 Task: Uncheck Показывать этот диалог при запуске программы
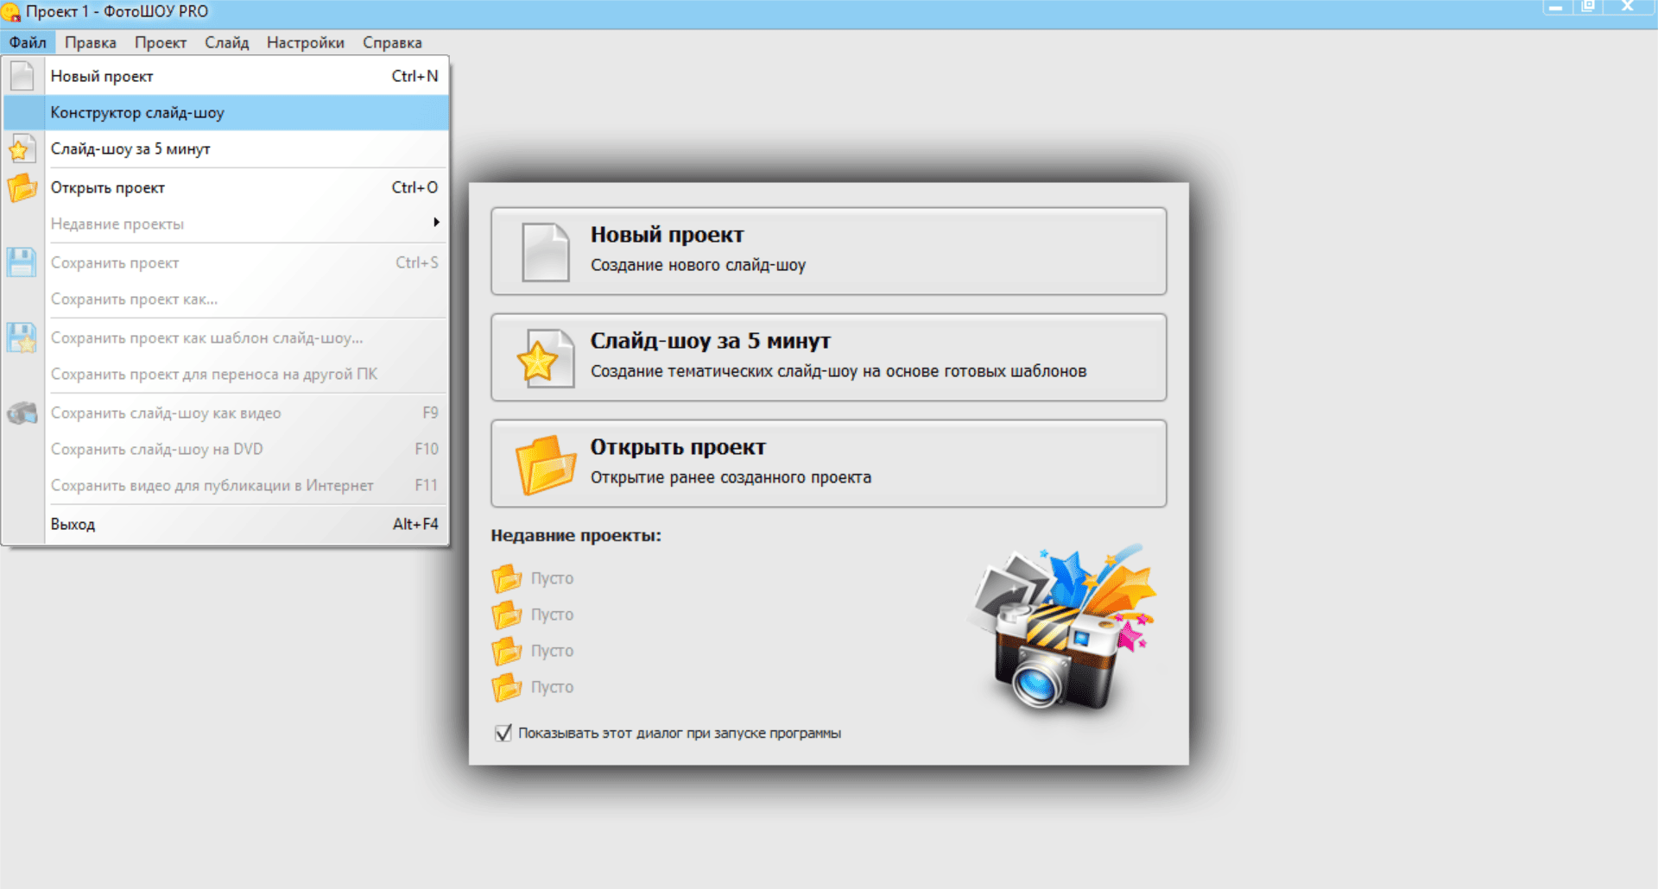[503, 733]
